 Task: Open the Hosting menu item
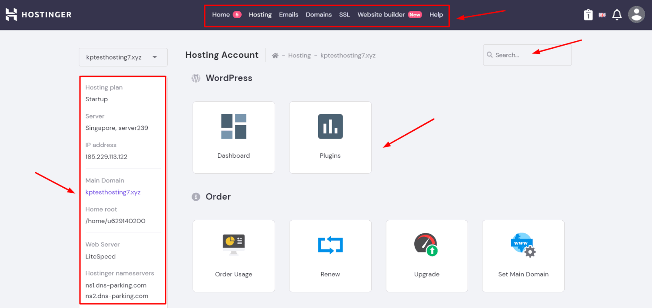(260, 15)
